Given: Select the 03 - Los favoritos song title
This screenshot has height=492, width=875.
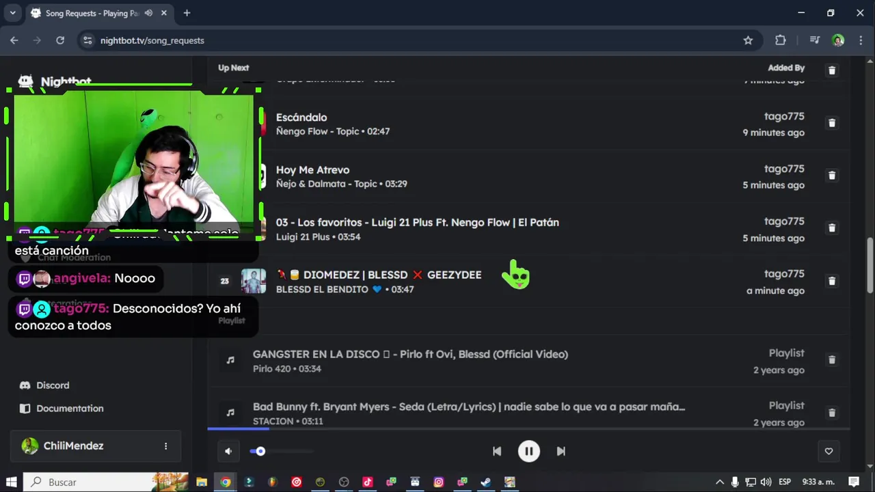Looking at the screenshot, I should [x=418, y=223].
